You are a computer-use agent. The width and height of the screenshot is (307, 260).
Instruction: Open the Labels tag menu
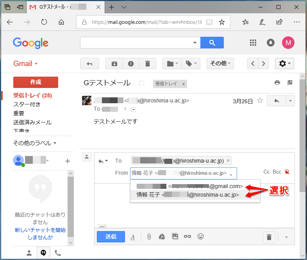(191, 64)
